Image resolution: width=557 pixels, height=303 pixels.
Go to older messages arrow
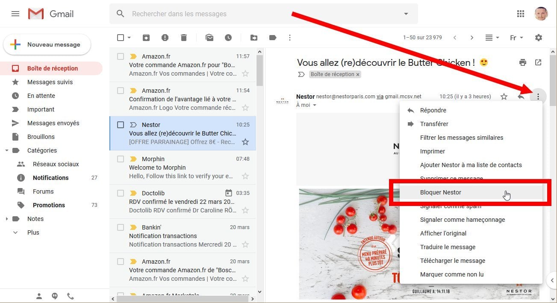click(x=472, y=38)
